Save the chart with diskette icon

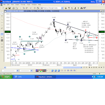point(9,8)
